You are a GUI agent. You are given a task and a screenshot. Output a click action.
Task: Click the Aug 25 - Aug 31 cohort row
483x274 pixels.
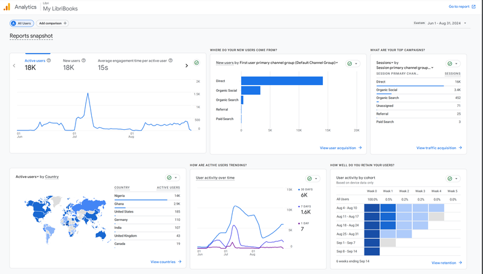398,234
